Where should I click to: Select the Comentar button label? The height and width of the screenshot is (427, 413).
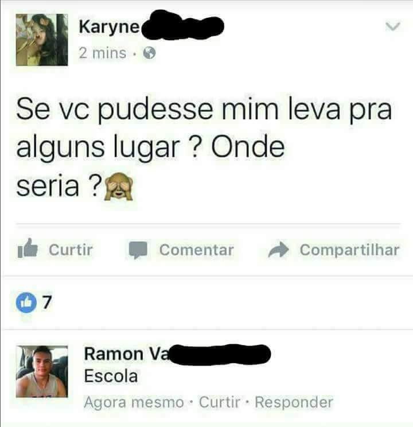coord(196,250)
